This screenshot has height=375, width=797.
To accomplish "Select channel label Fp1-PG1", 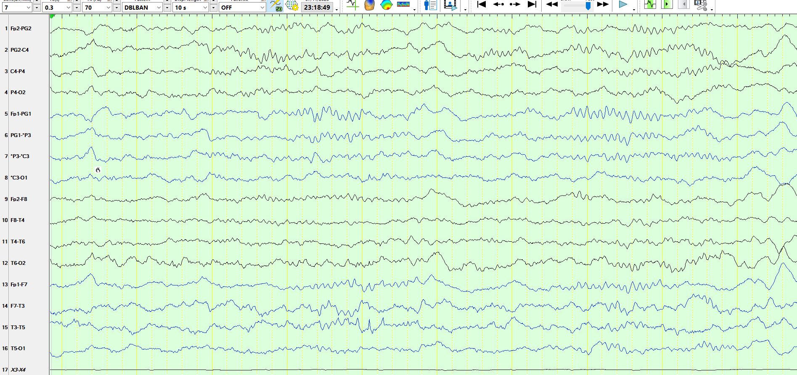I will click(21, 114).
